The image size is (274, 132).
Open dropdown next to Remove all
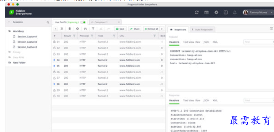162,29
